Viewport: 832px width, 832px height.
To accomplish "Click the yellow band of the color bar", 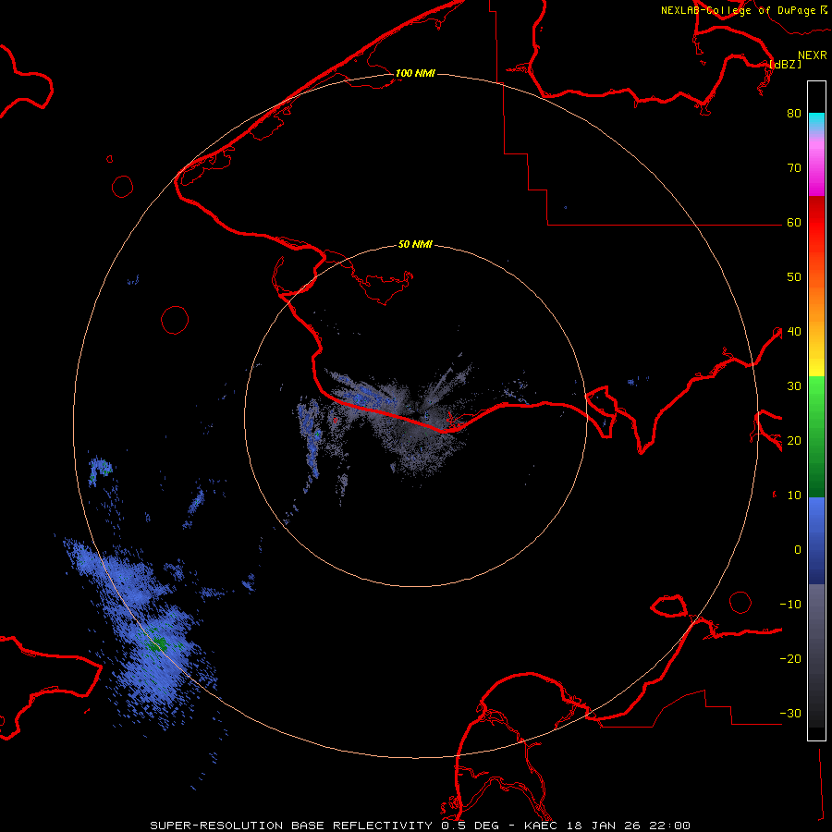I will tap(816, 366).
